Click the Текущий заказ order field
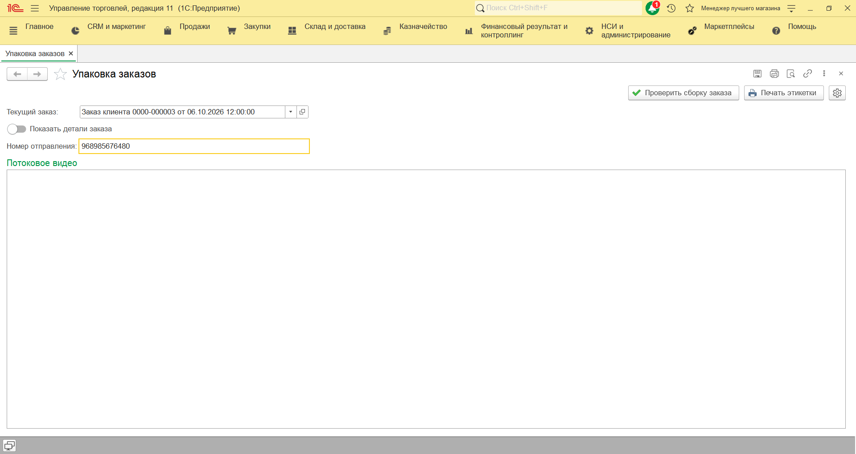 click(182, 112)
